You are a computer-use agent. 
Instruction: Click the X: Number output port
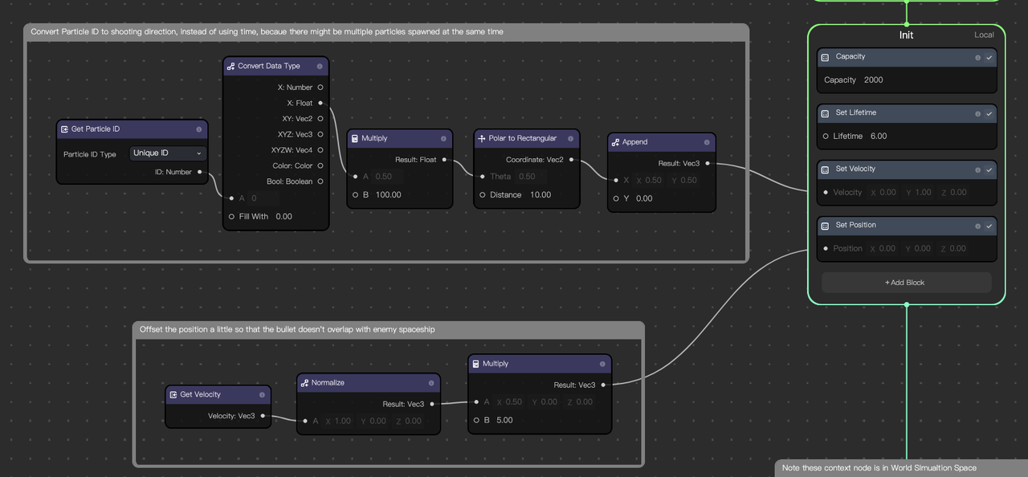click(320, 88)
